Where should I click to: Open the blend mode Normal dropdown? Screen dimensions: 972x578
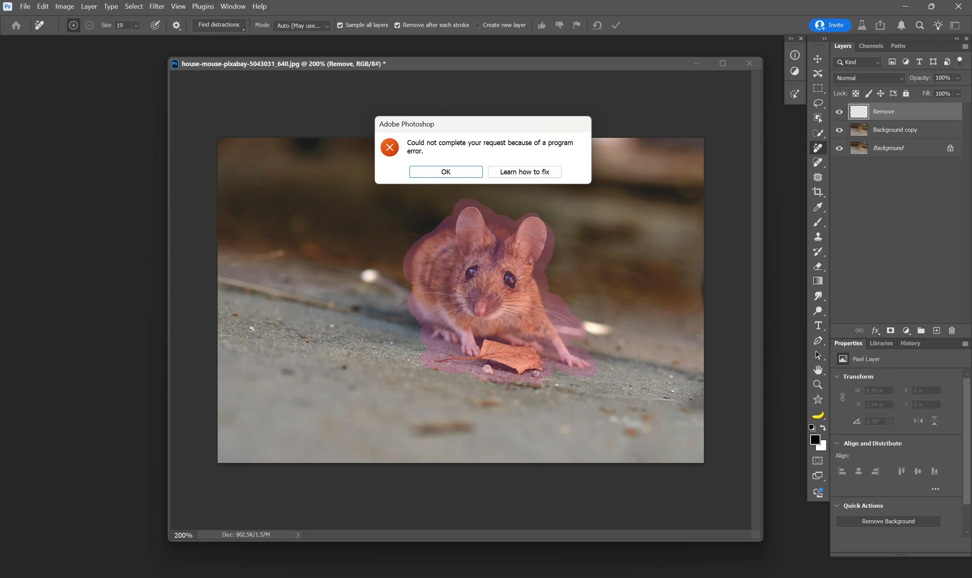(x=869, y=78)
